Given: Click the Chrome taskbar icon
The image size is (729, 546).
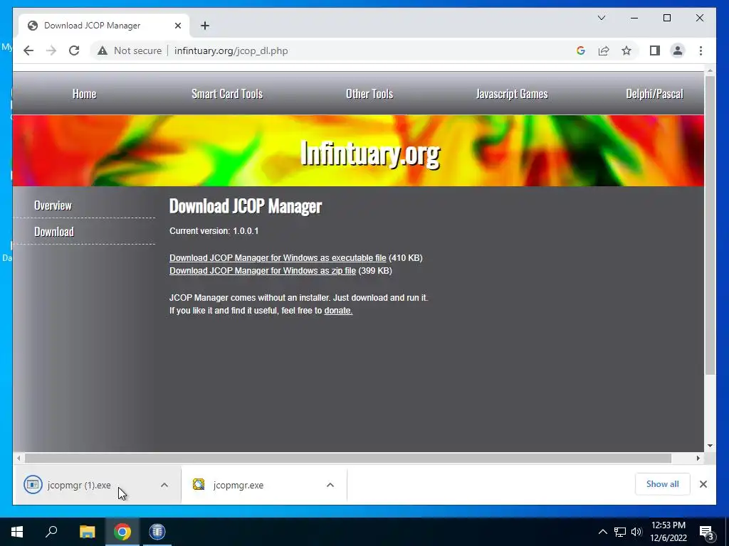Looking at the screenshot, I should (x=122, y=532).
